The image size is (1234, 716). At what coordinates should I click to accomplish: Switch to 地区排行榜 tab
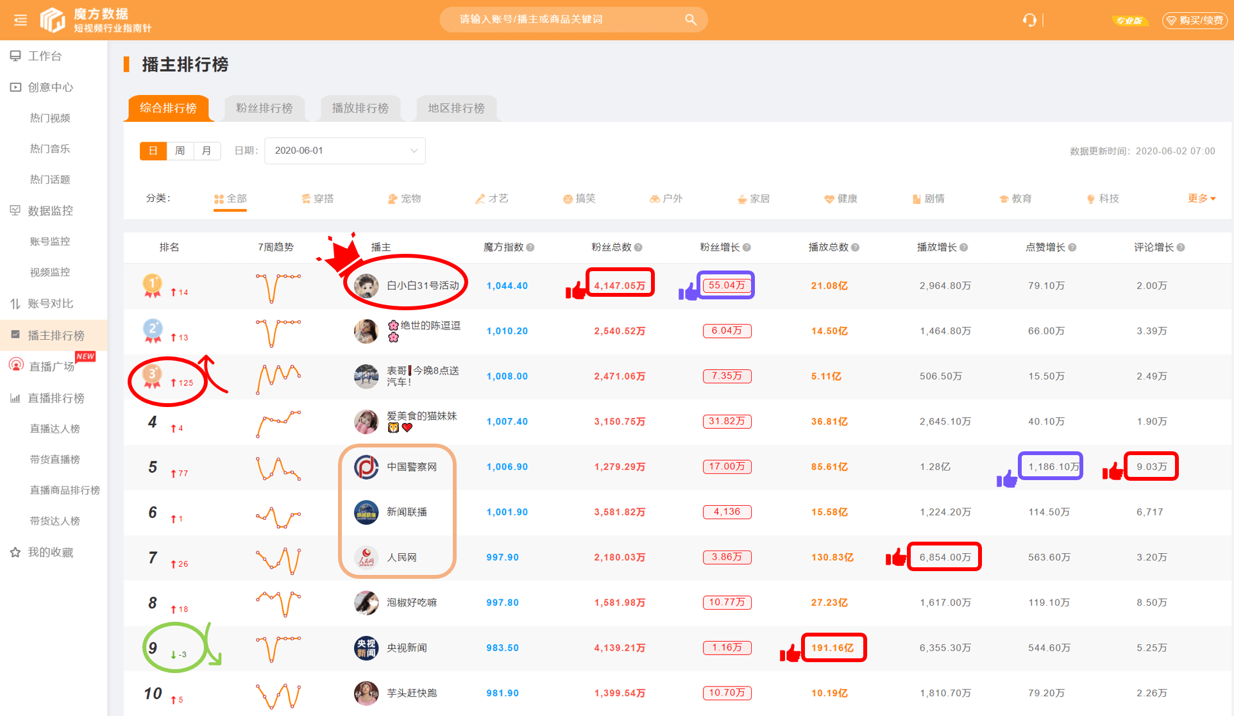coord(457,108)
